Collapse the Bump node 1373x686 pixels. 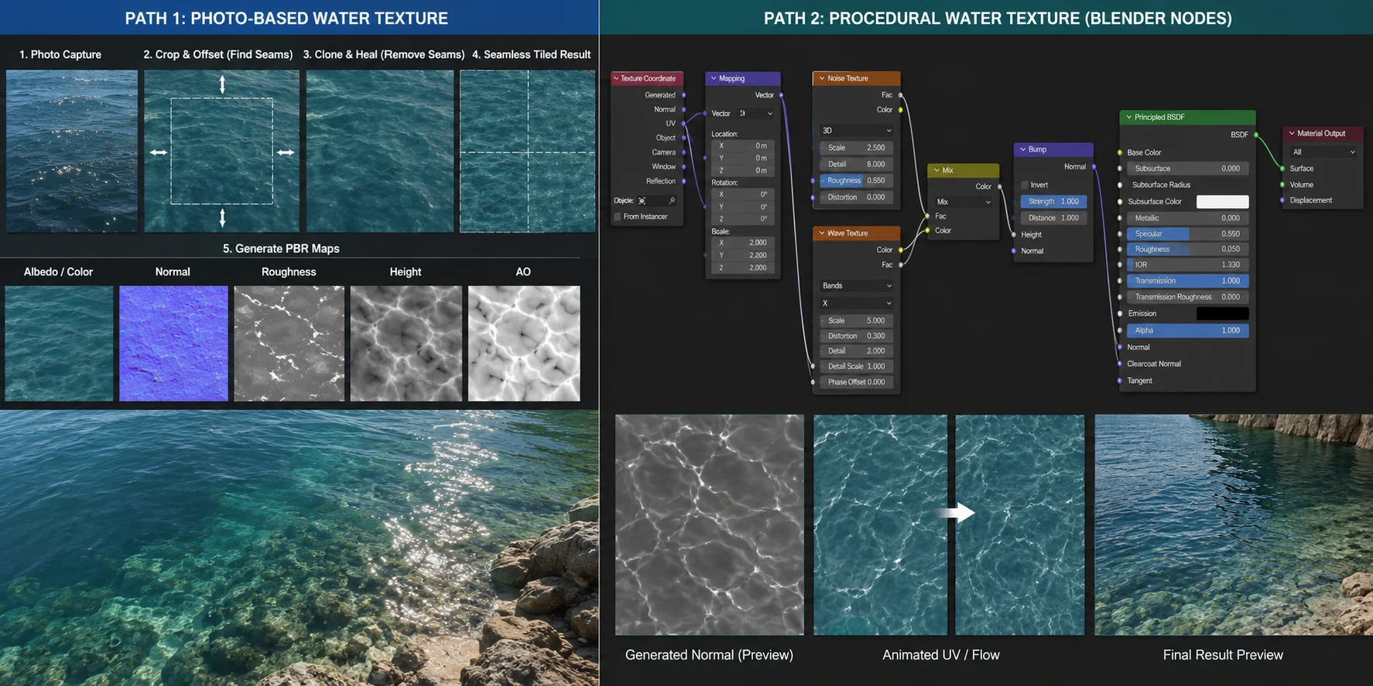click(x=1023, y=149)
